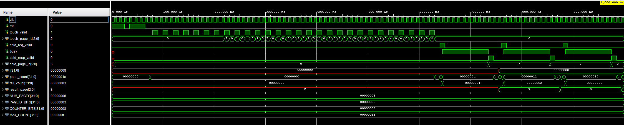Viewport: 624px width, 125px height.
Task: Click the cold_req_valid signal icon
Action: pos(7,45)
